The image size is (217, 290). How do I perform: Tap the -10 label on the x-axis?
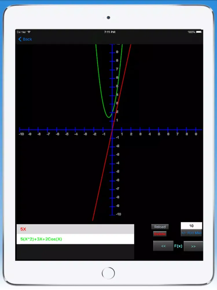21,134
